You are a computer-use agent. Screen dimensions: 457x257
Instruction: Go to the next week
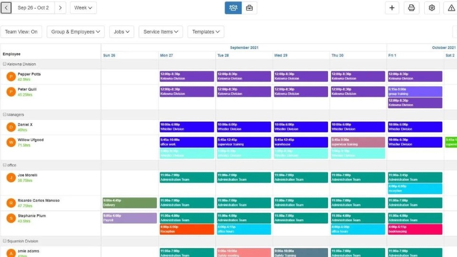(x=60, y=8)
